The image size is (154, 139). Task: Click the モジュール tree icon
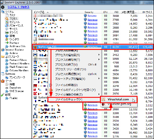tap(7, 22)
